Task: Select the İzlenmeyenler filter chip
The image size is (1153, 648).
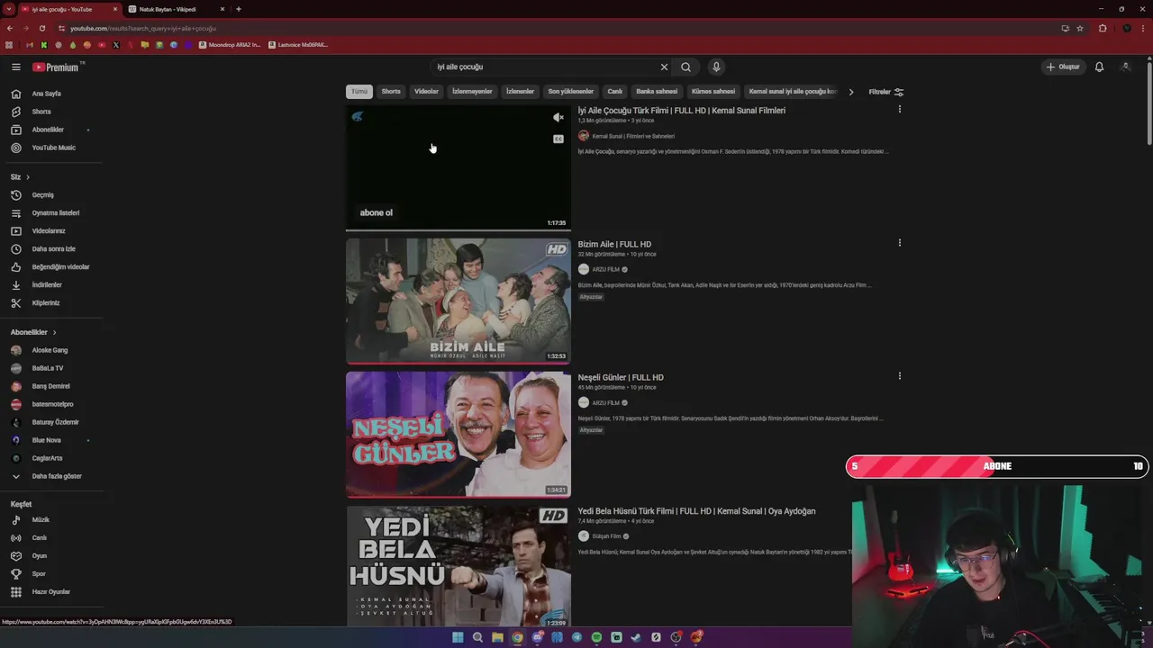Action: 472,92
